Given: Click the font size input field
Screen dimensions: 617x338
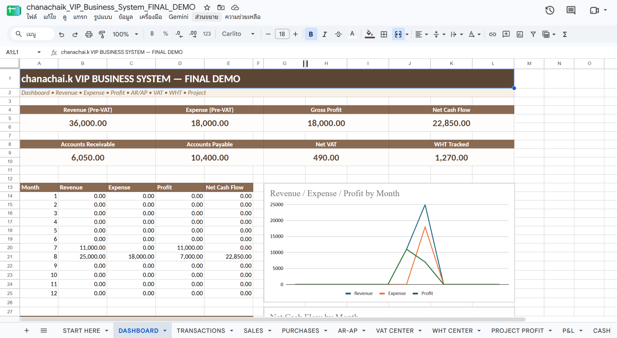Looking at the screenshot, I should (x=282, y=34).
